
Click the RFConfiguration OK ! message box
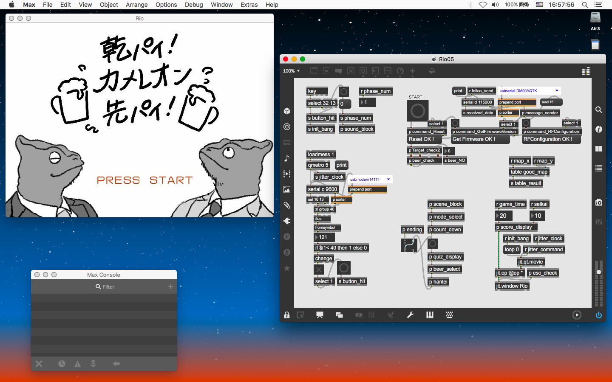click(551, 139)
